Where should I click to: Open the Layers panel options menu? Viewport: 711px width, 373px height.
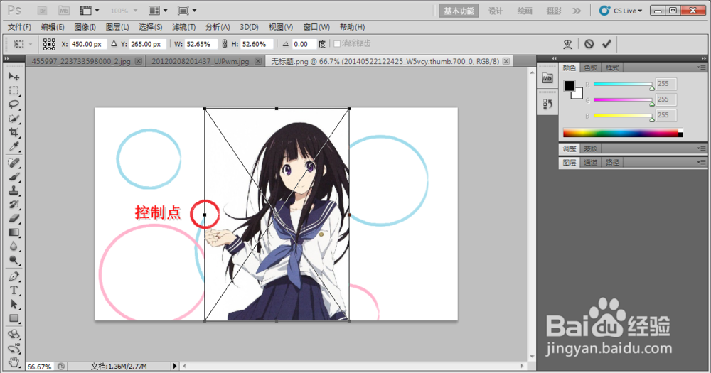702,162
